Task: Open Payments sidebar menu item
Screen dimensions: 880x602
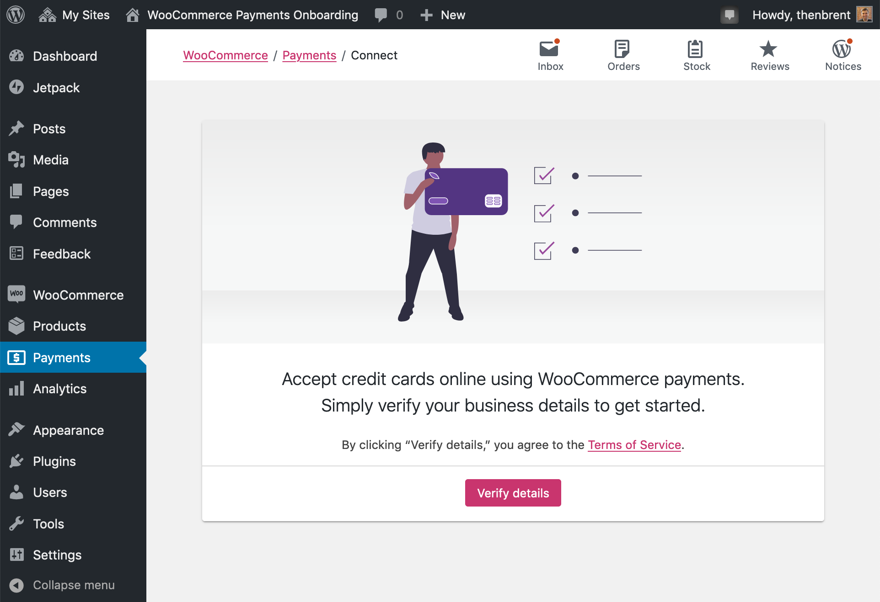Action: tap(62, 357)
